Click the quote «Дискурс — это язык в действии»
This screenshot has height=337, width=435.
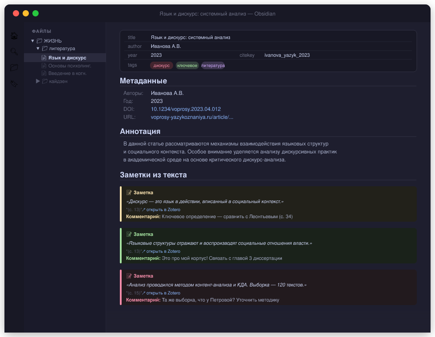click(205, 201)
